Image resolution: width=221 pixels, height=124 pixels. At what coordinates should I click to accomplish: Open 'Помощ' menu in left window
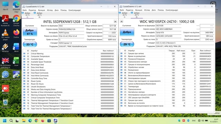pyautogui.click(x=64, y=10)
